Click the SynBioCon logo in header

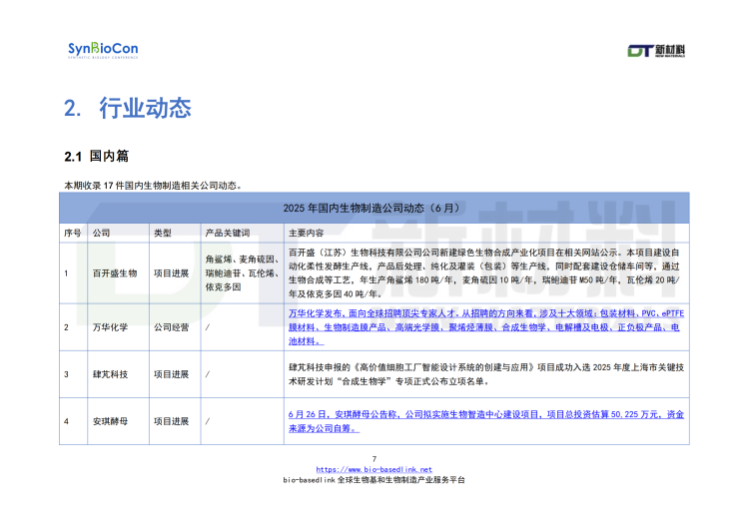[x=103, y=50]
